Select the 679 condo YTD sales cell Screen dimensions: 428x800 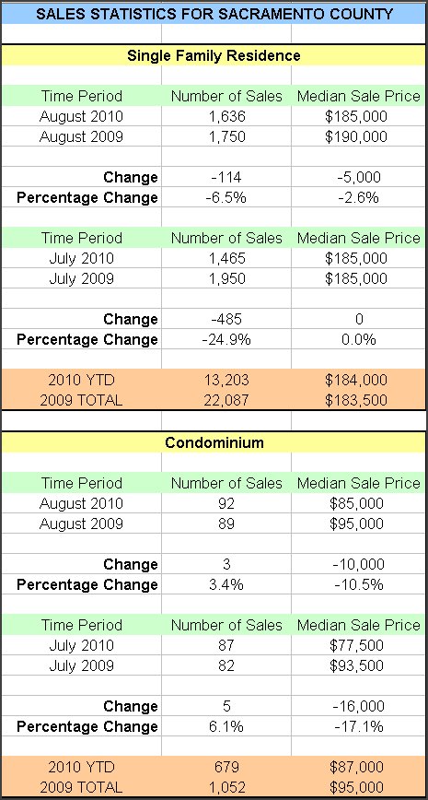226,767
